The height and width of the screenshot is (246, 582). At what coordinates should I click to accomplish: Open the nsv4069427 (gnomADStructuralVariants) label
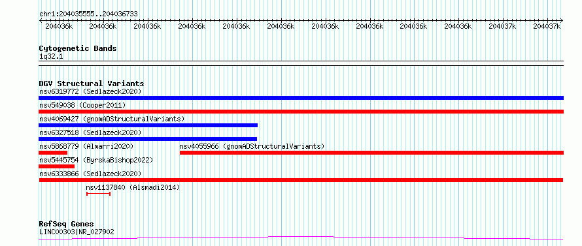point(112,119)
